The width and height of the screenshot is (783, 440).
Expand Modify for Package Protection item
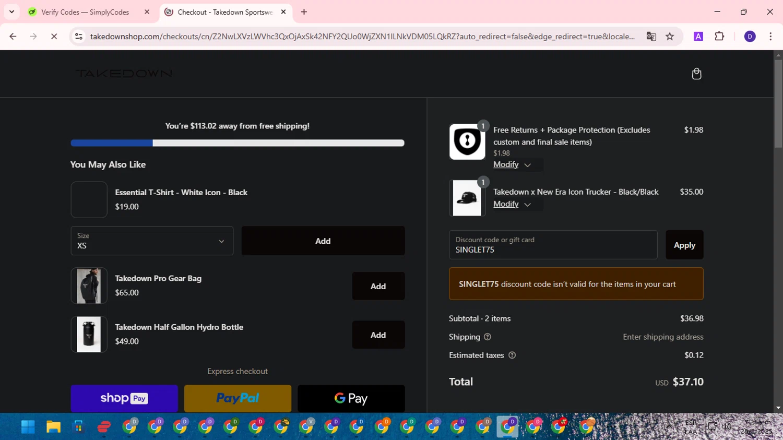click(512, 164)
